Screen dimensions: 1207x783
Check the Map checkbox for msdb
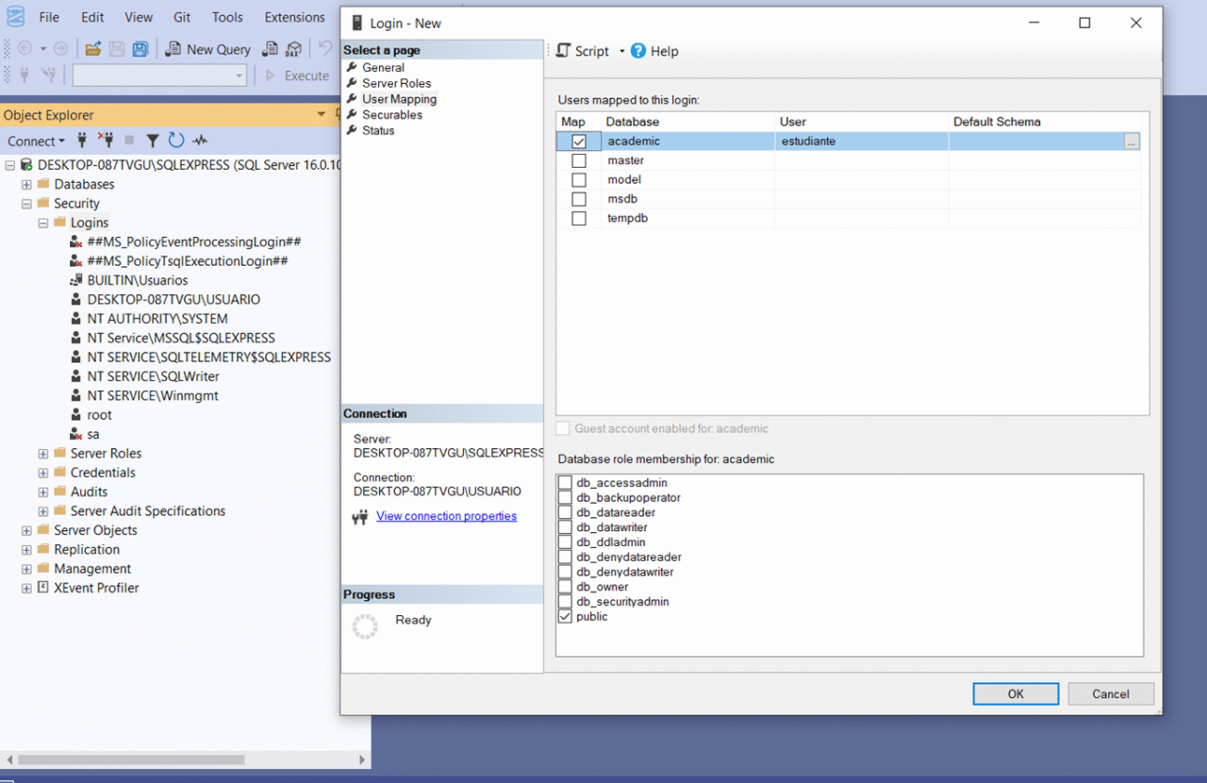tap(579, 199)
